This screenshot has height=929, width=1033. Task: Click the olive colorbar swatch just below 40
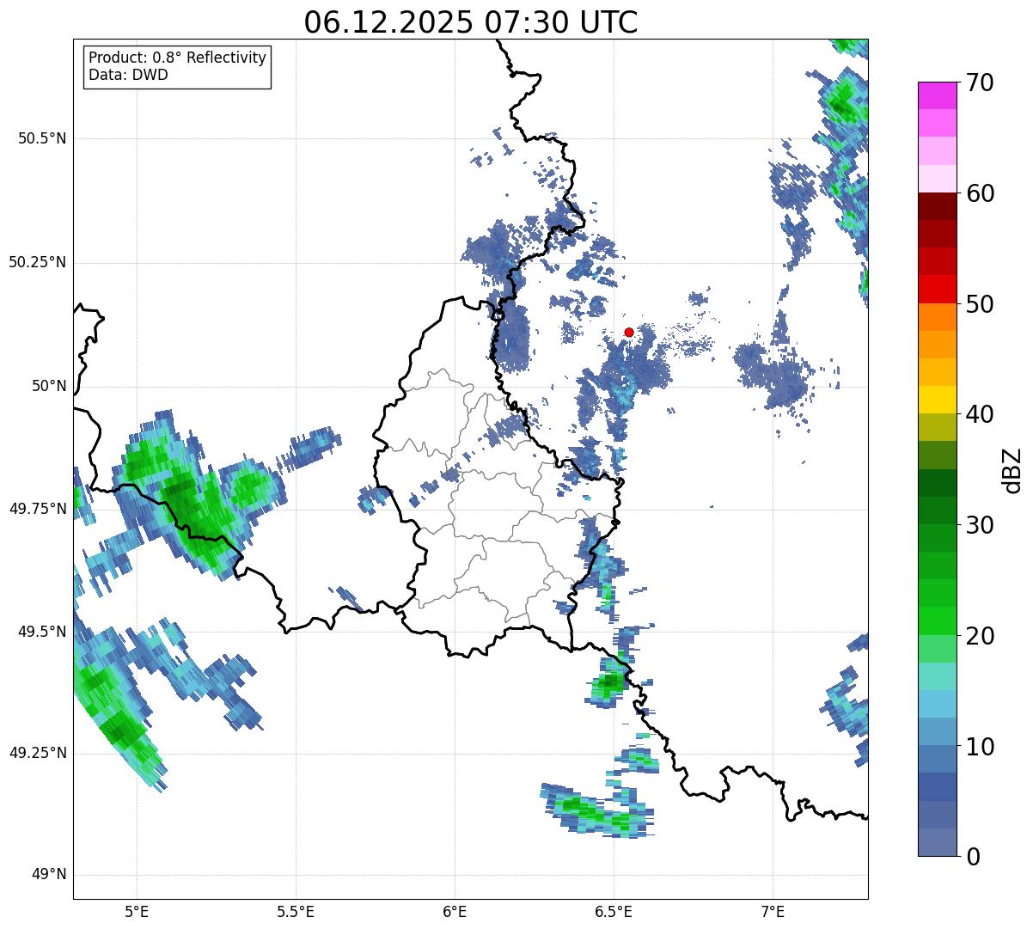point(938,428)
